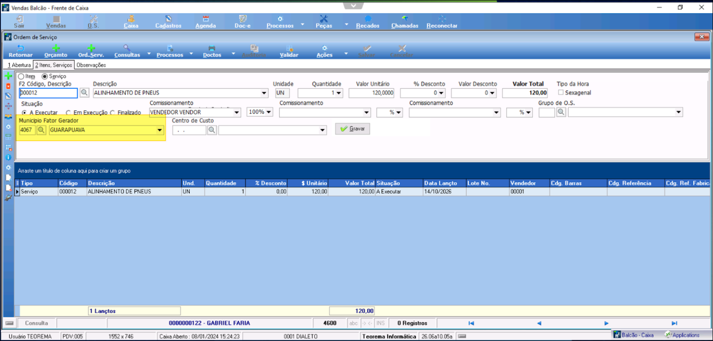Viewport: 713px width, 341px height.
Task: Switch to the Observações tab
Action: (x=91, y=65)
